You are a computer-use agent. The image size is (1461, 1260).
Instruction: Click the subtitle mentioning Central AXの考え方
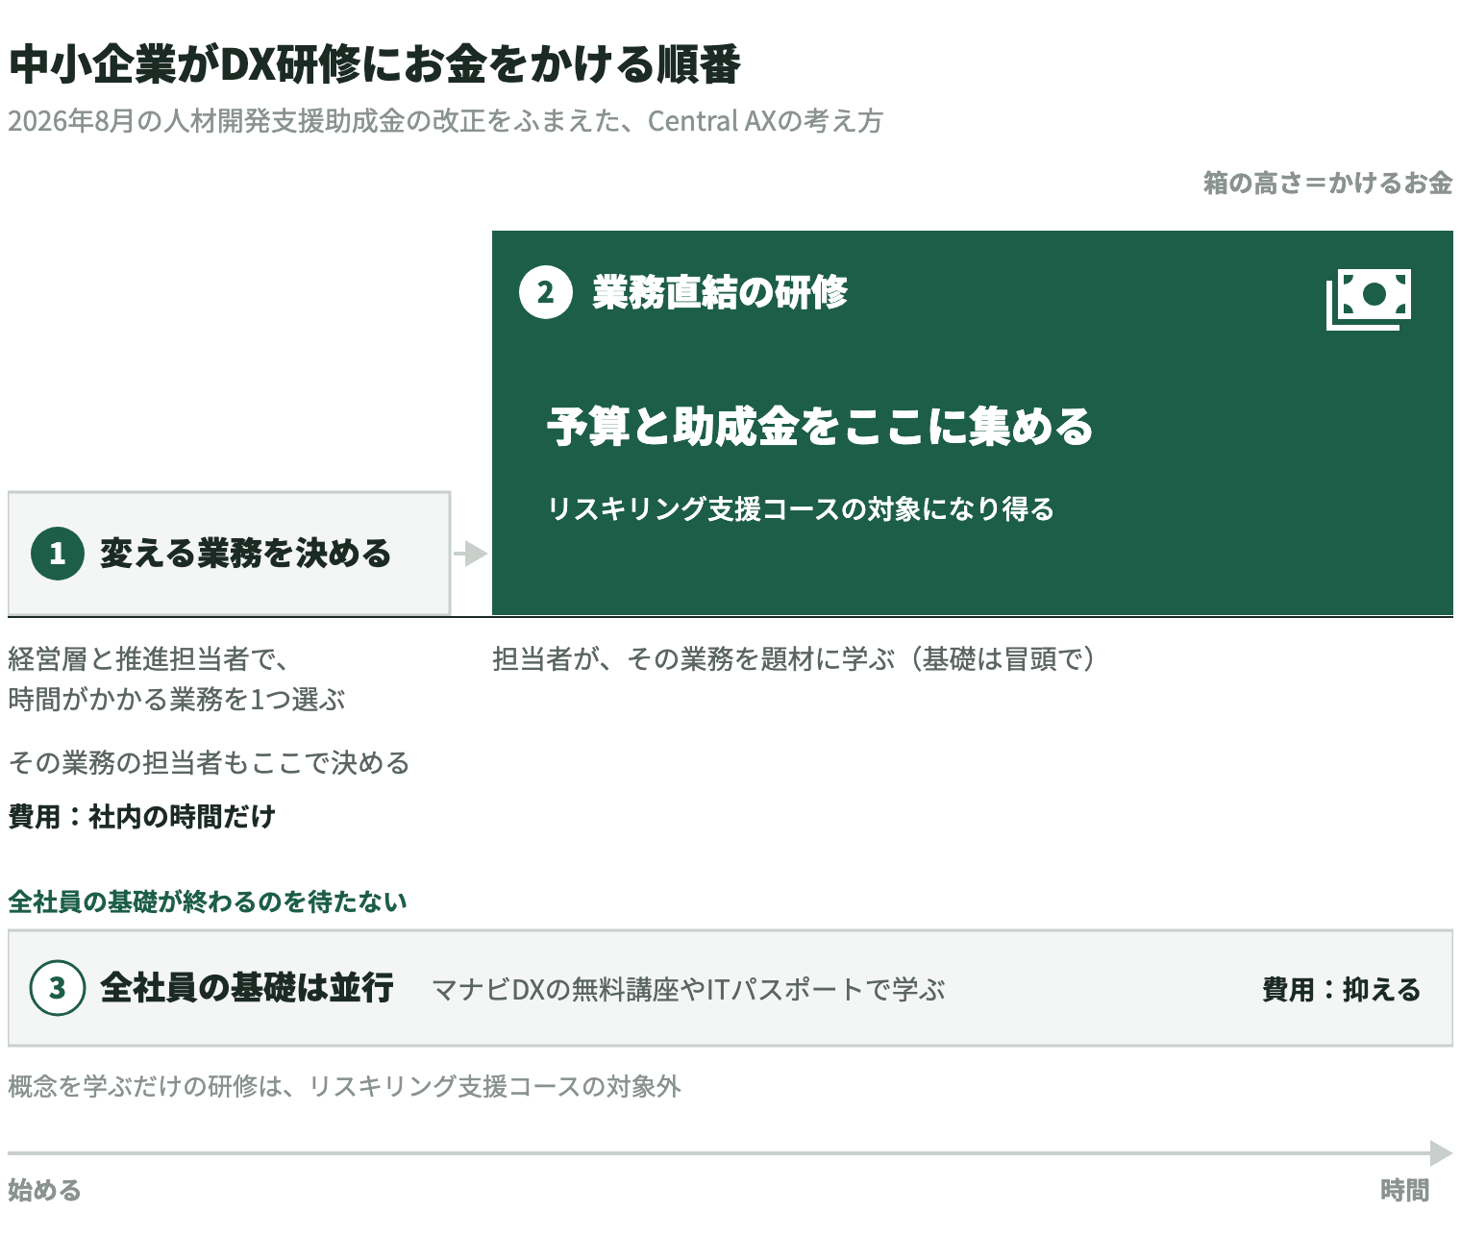coord(446,121)
